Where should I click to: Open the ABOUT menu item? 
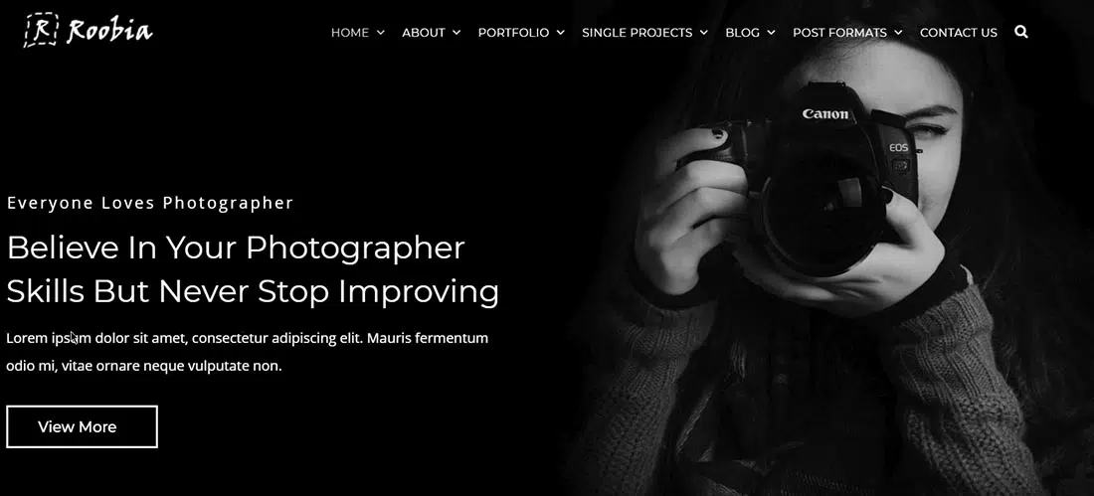[x=424, y=32]
